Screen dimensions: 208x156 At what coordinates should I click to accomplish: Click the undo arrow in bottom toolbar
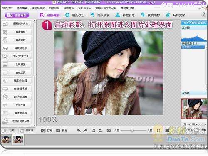click(79, 130)
